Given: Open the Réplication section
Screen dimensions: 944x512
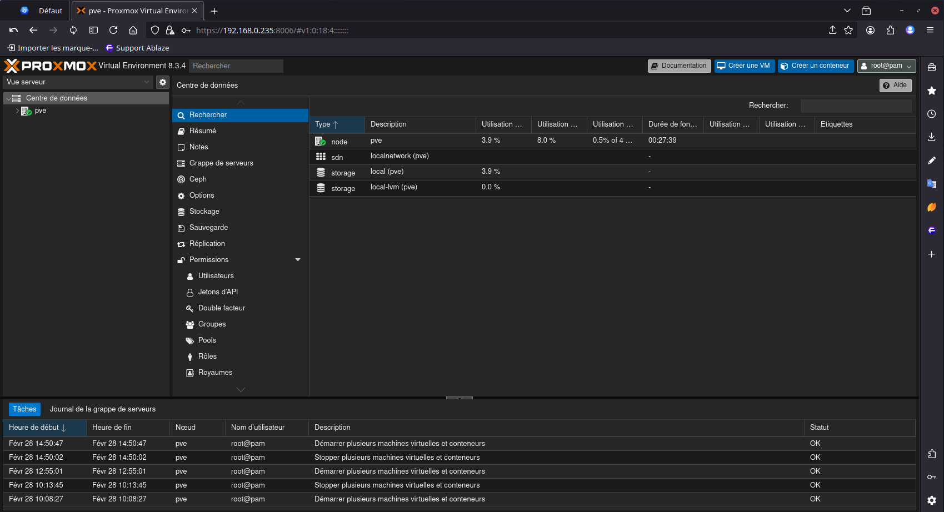Looking at the screenshot, I should (x=207, y=244).
